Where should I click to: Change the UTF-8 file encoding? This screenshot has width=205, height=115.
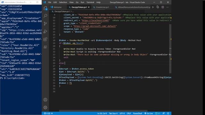(x=122, y=113)
